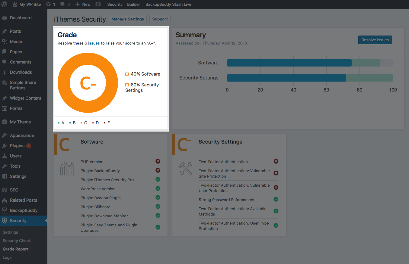
Task: Click the Security Settings card heading
Action: click(220, 142)
